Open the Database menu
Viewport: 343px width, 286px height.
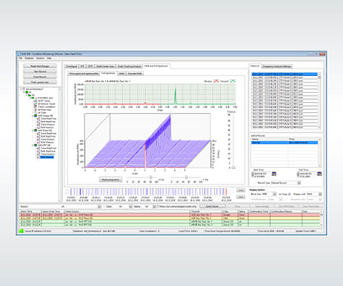click(x=29, y=58)
